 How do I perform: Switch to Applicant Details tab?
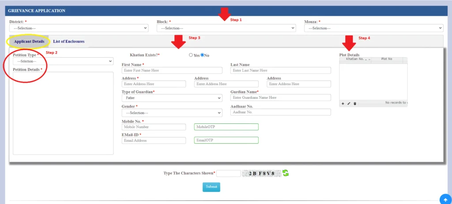(29, 41)
